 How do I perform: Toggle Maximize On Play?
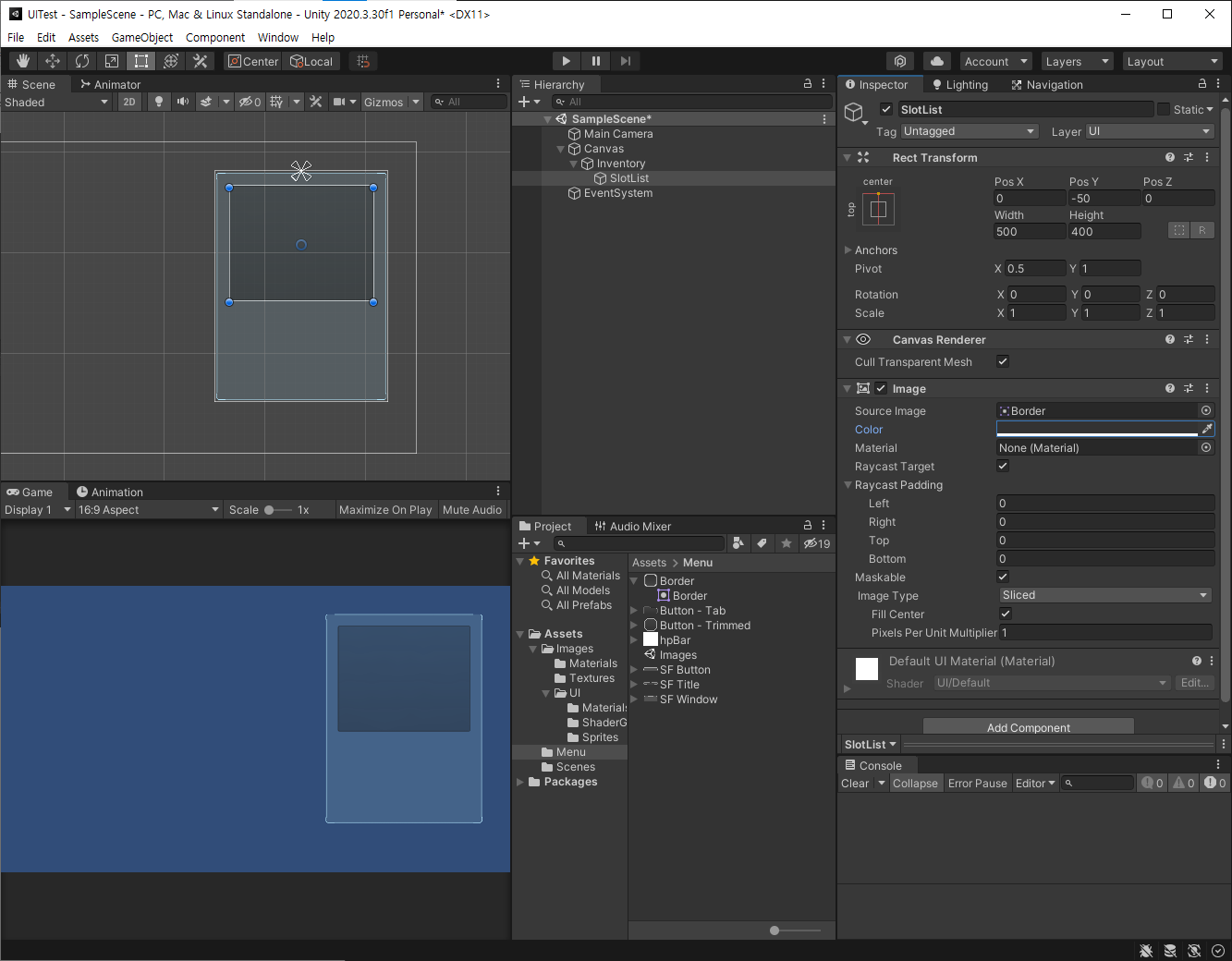(385, 509)
